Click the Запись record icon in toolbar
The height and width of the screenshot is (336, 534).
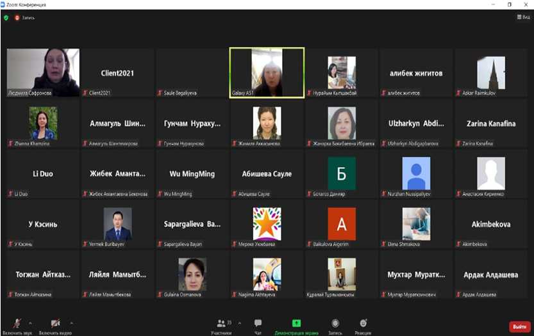335,326
